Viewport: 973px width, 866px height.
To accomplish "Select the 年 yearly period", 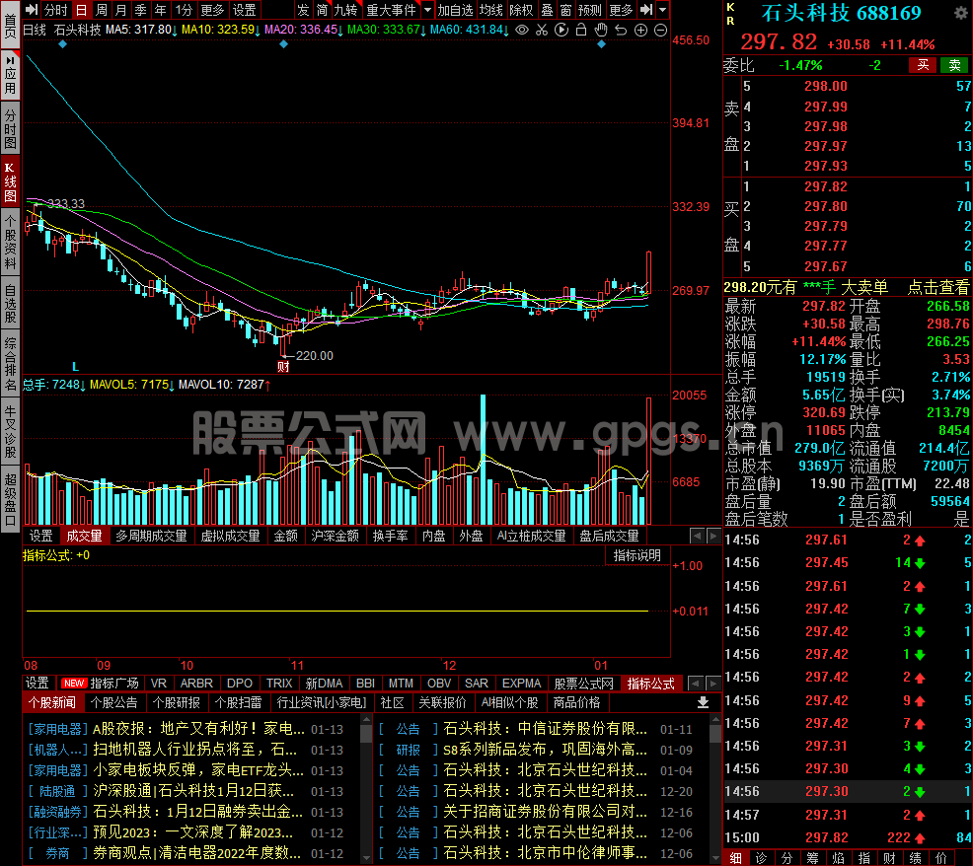I will pyautogui.click(x=161, y=10).
